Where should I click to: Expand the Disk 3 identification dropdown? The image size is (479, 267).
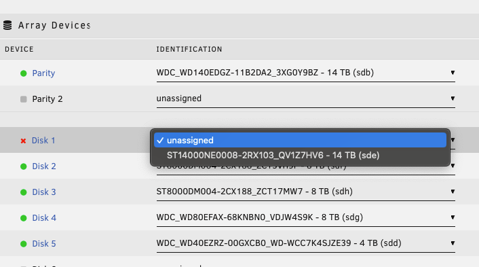point(306,192)
